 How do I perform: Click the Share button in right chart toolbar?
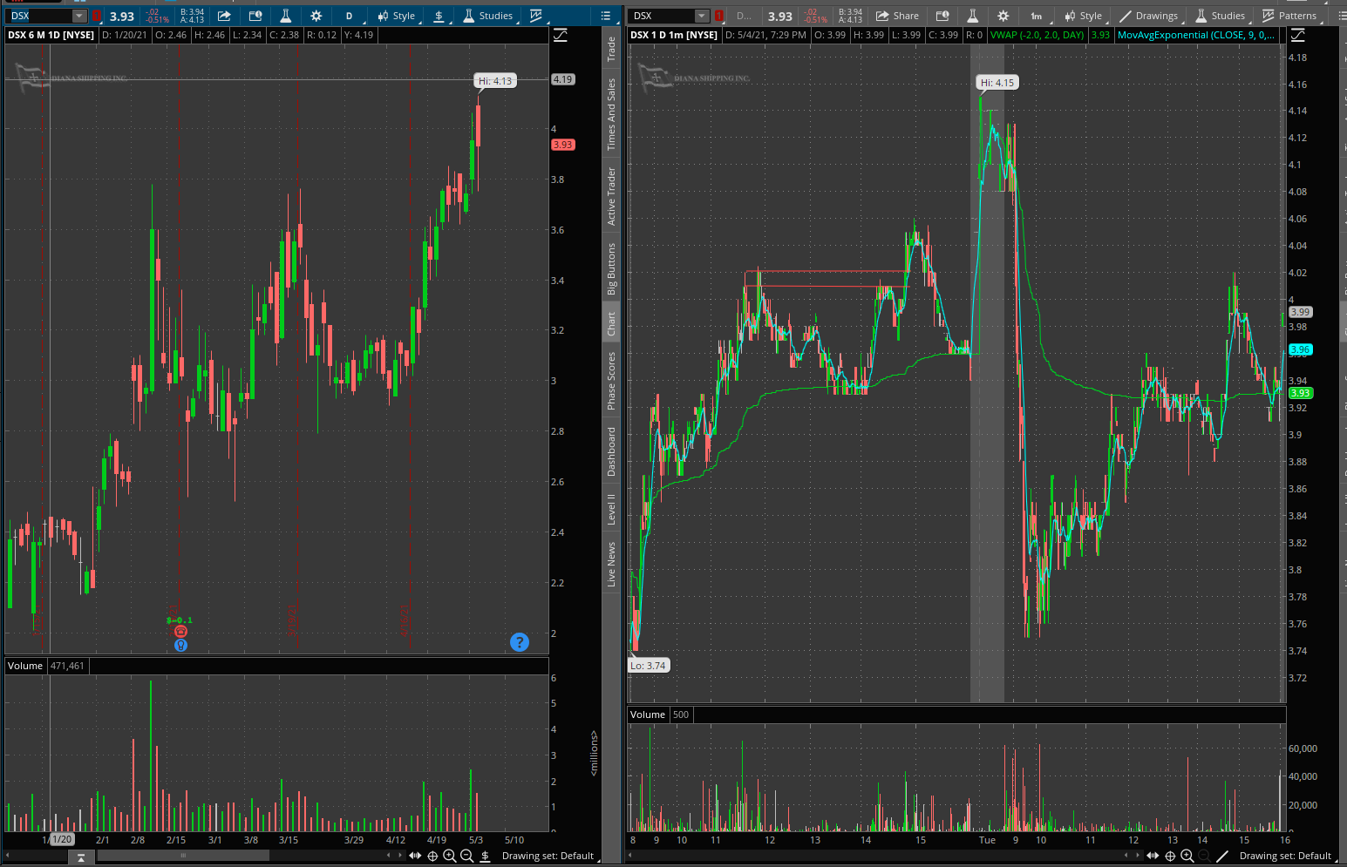897,16
